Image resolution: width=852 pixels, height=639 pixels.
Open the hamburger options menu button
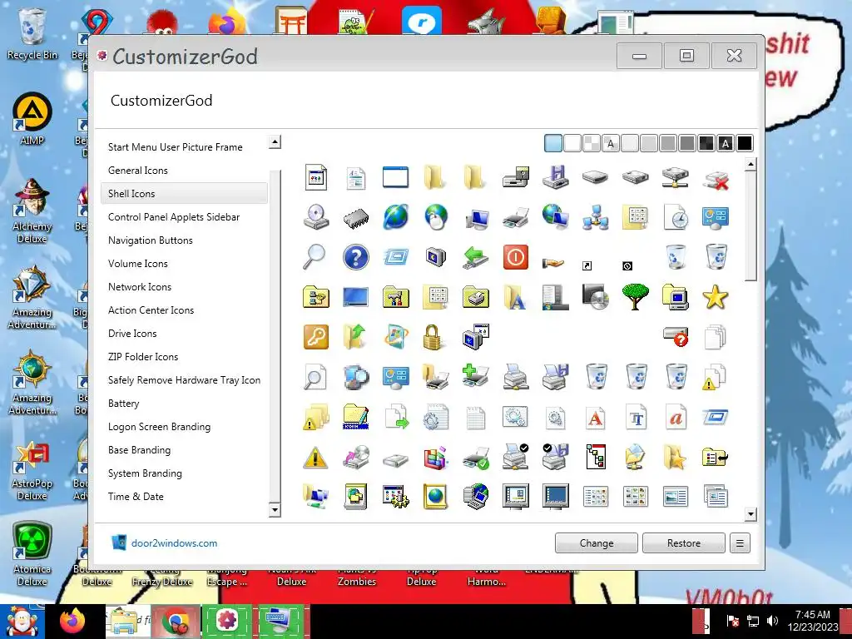click(x=740, y=542)
